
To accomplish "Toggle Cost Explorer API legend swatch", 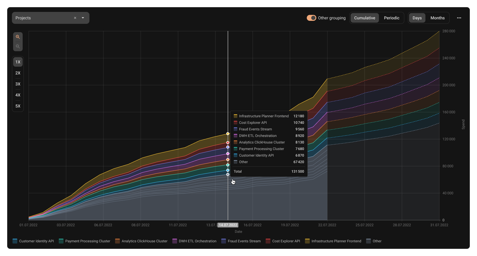I will pyautogui.click(x=268, y=241).
